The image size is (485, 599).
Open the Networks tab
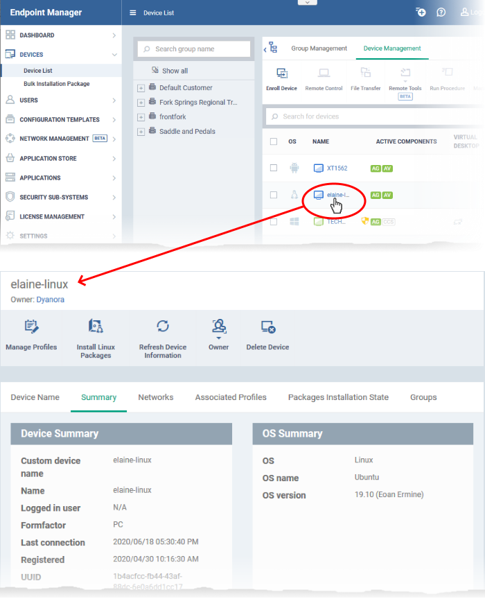(156, 397)
